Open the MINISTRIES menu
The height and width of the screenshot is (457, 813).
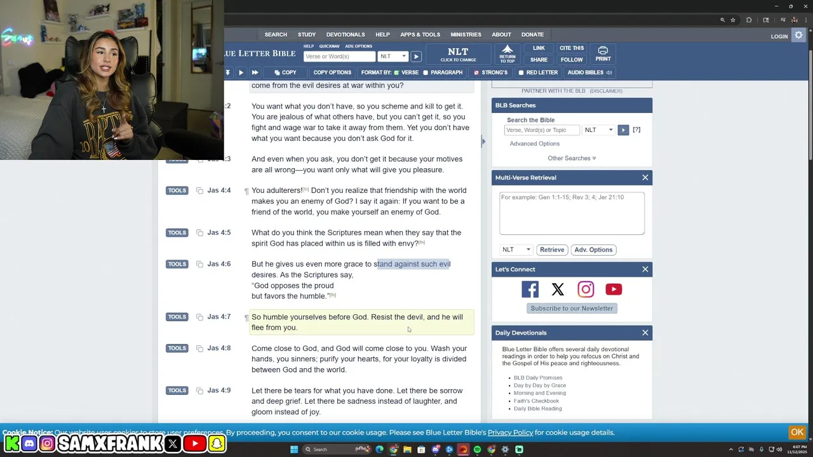pos(466,34)
